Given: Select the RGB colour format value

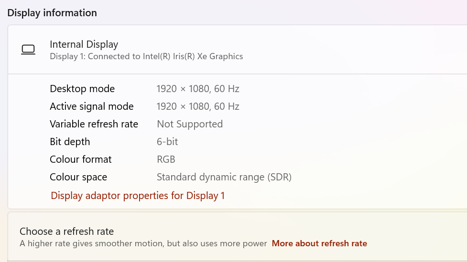Looking at the screenshot, I should (166, 159).
